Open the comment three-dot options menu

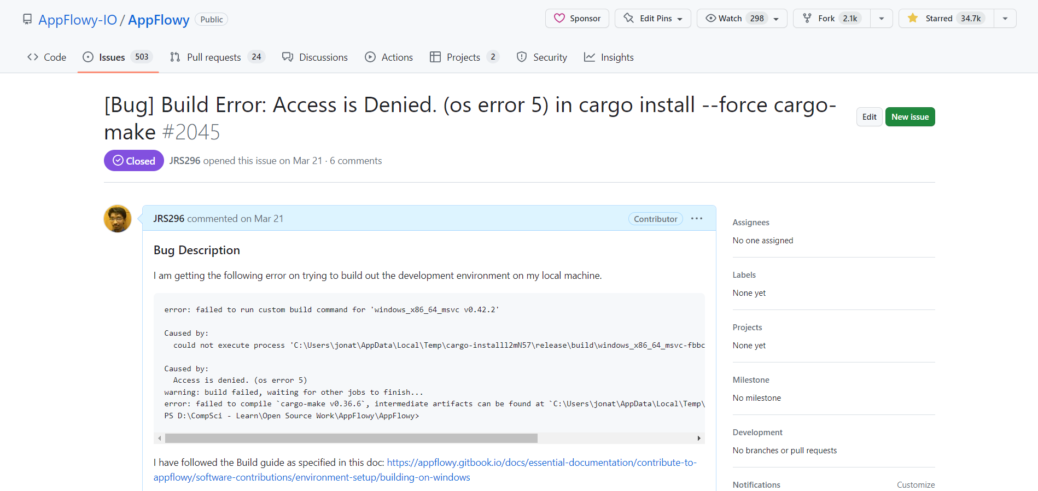pyautogui.click(x=696, y=219)
